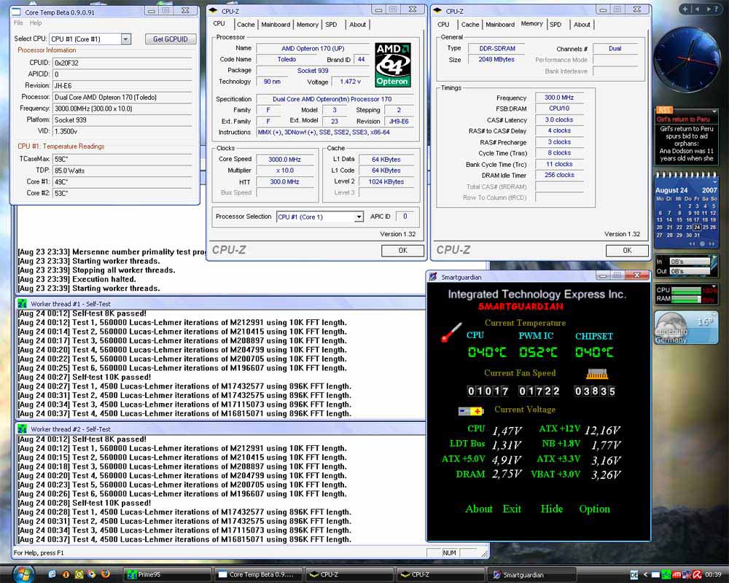Click the orange RSS badge in feed gadget
Viewport: 729px width, 583px height.
[664, 110]
